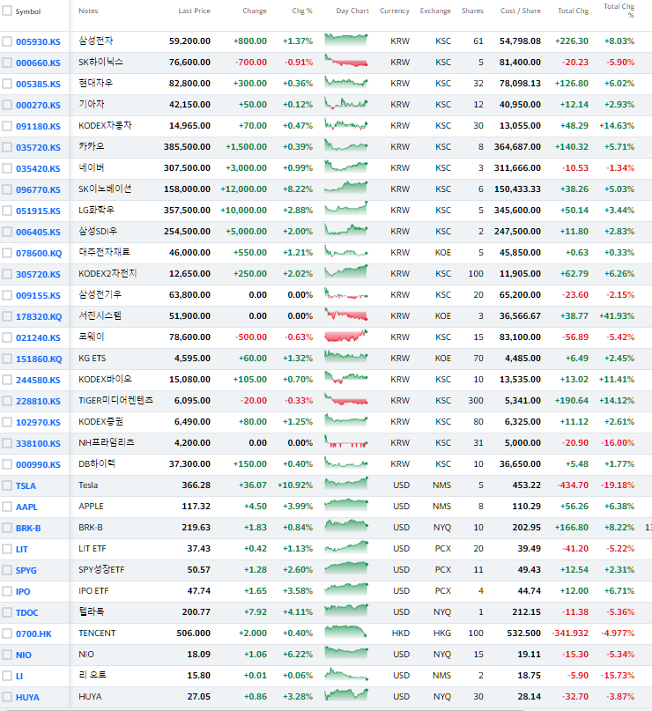652x711 pixels.
Task: Open the 005930.KS symbol link
Action: (38, 41)
